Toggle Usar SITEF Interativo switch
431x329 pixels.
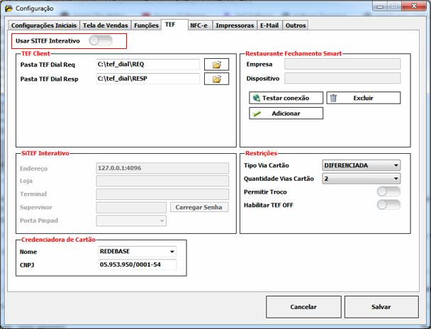(100, 41)
